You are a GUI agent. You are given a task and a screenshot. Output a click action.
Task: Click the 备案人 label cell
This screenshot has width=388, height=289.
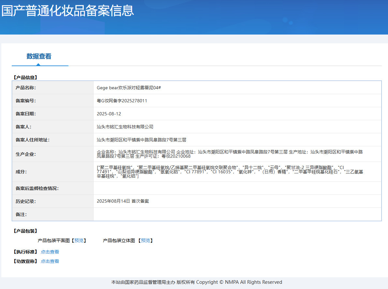point(53,127)
